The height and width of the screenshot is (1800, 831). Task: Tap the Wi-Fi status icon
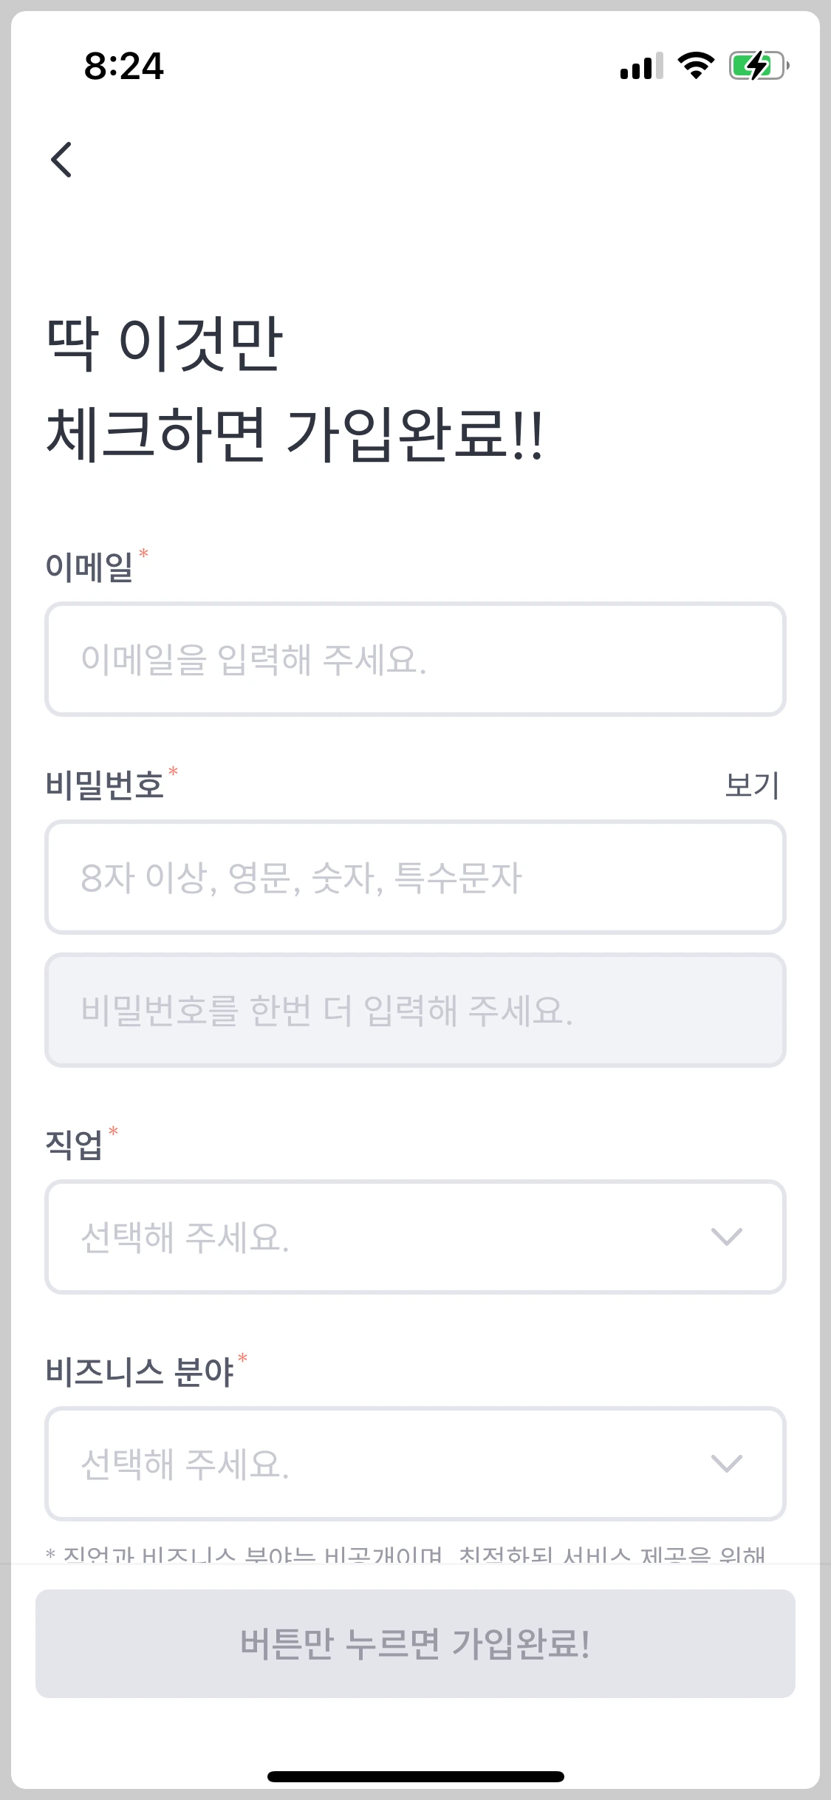696,66
